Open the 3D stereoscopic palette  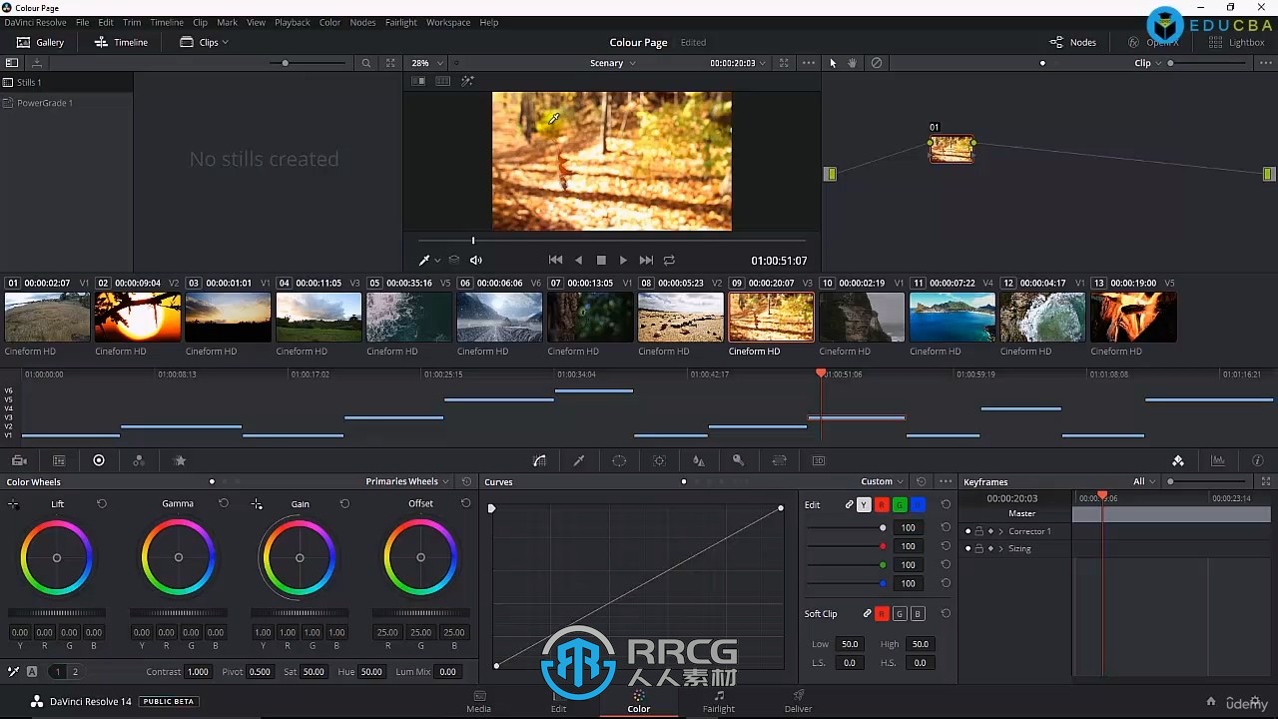[x=819, y=460]
